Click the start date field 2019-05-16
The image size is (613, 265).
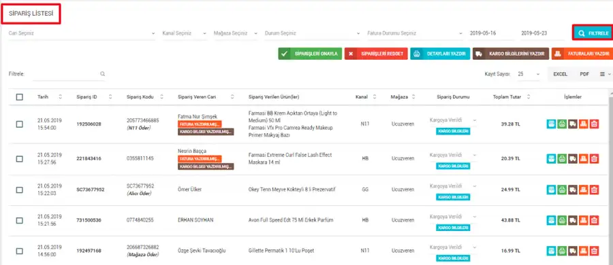coord(491,33)
